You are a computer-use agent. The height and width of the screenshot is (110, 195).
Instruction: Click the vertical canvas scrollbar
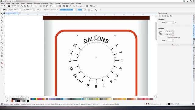156,31
